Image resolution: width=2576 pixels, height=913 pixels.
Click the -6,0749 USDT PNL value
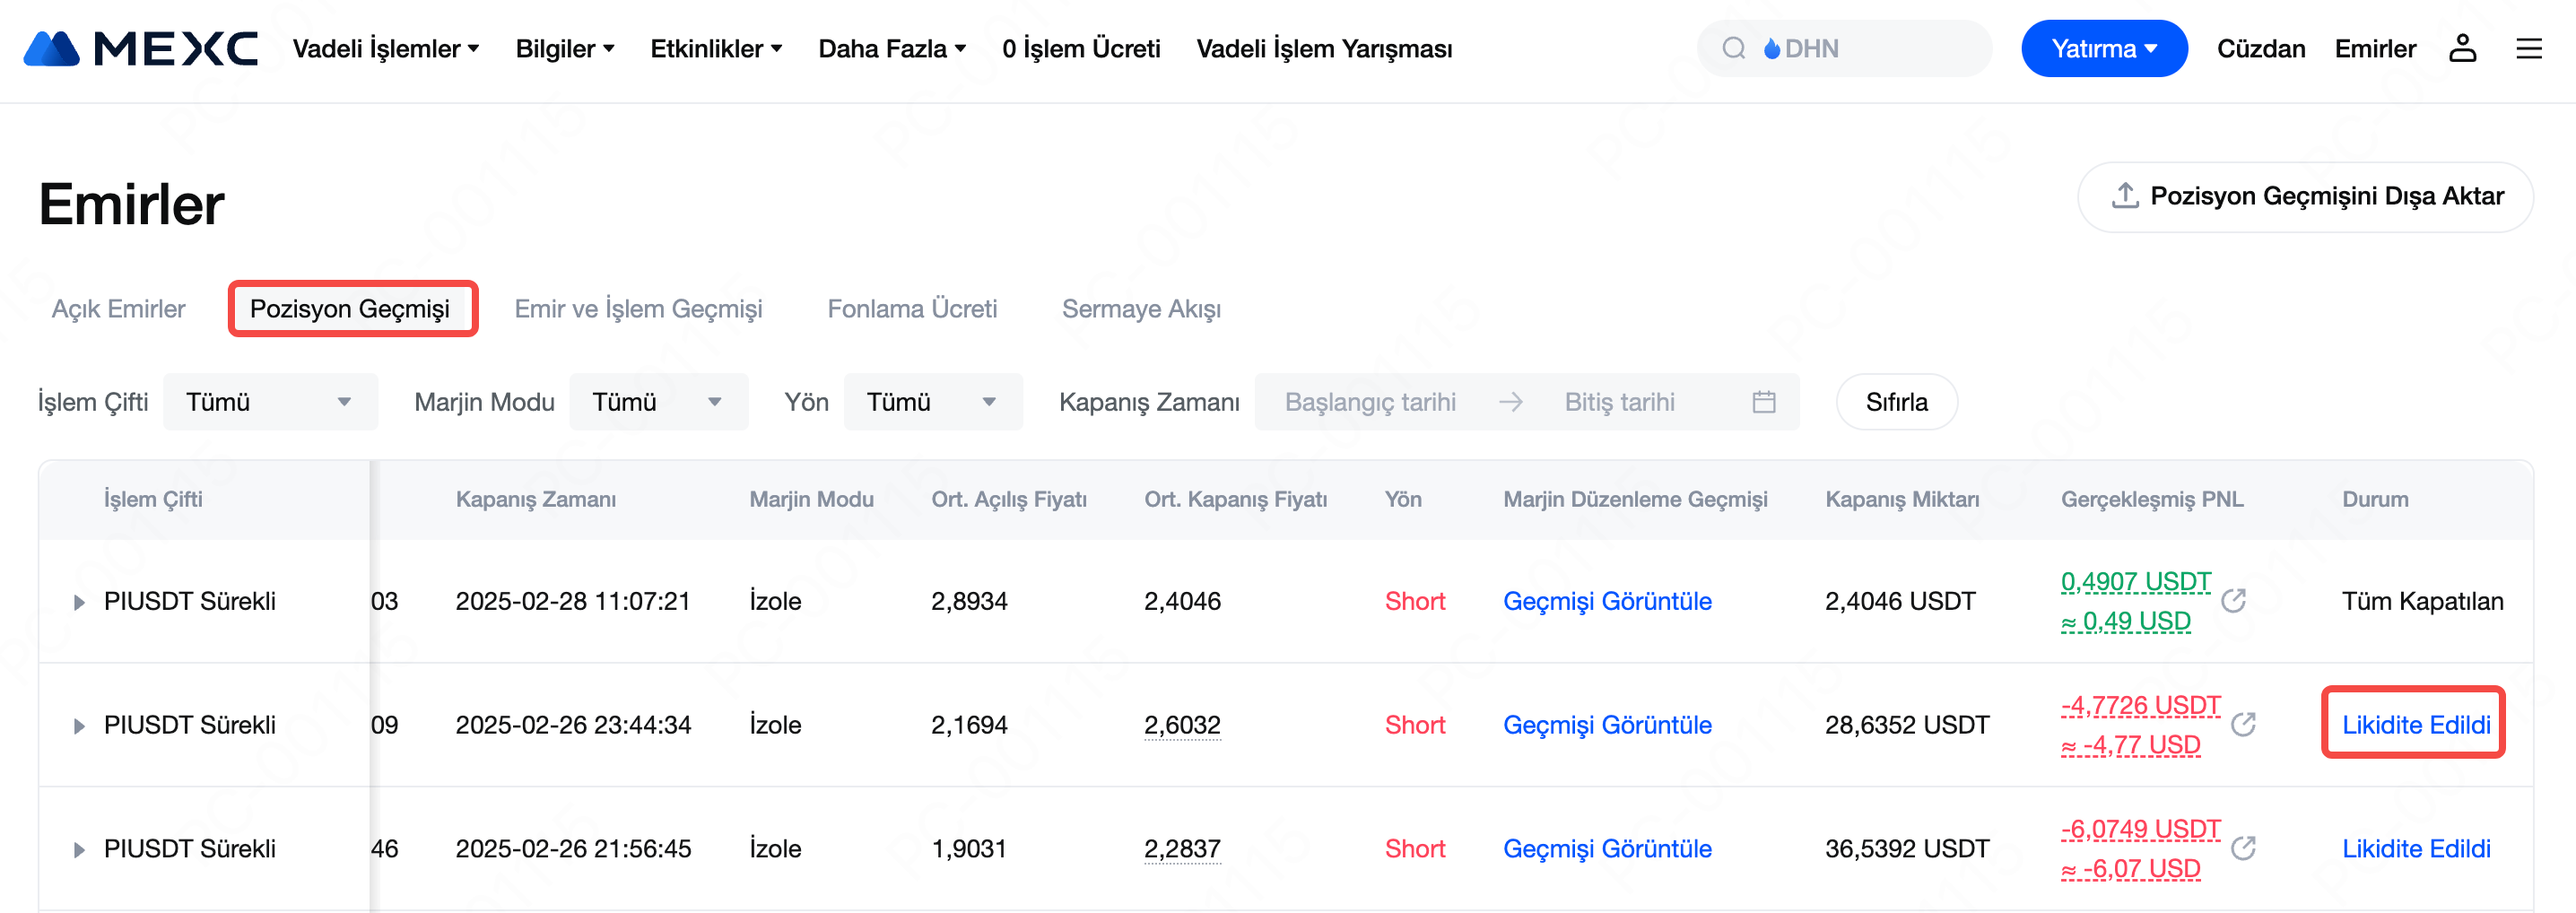(x=2140, y=830)
